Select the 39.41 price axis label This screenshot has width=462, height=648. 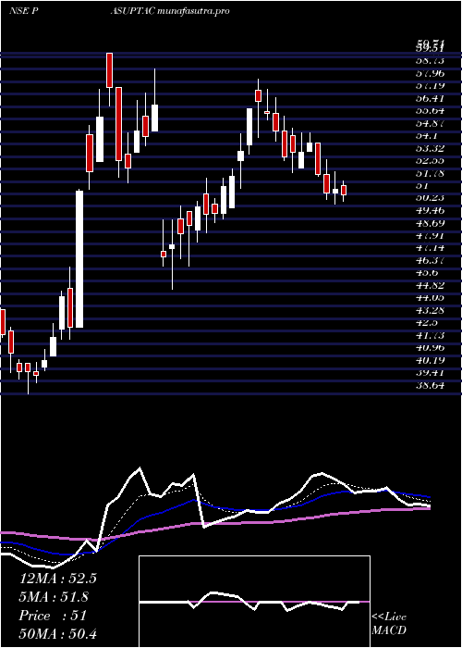pos(430,372)
